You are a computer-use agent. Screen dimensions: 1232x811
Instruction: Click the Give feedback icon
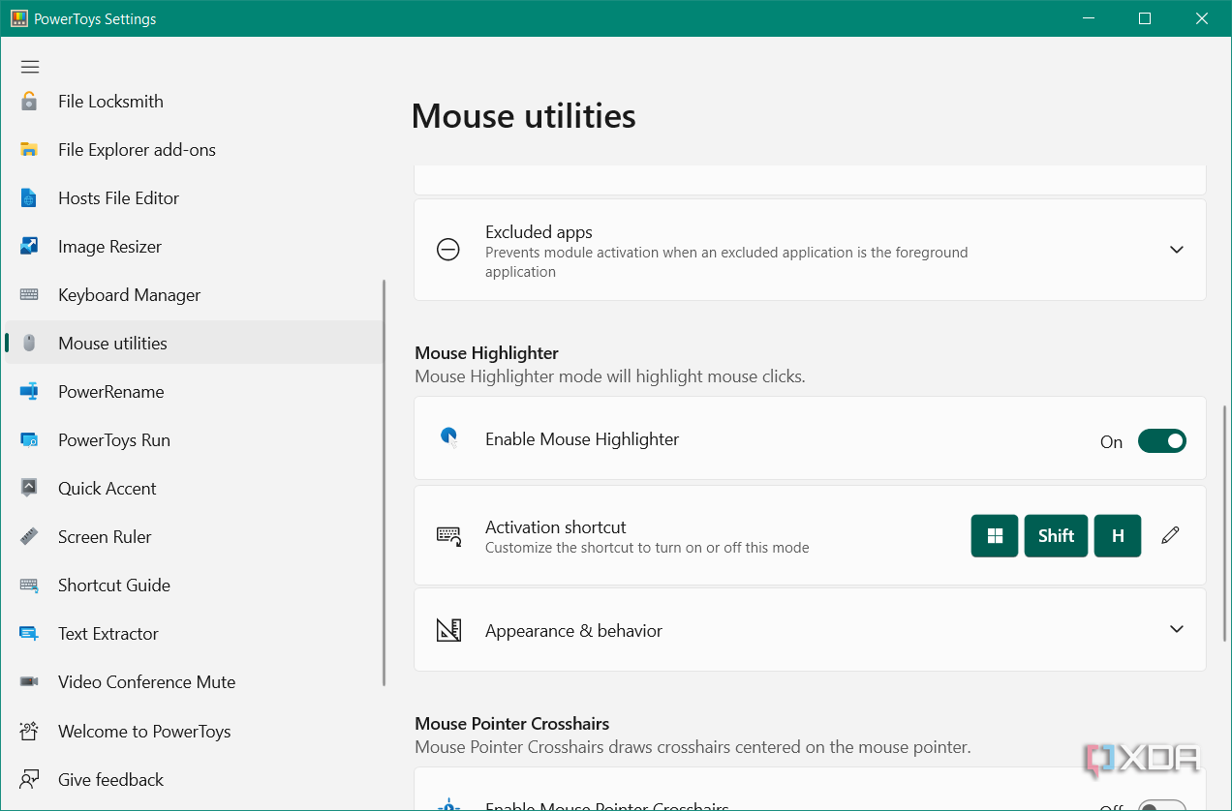[x=29, y=779]
